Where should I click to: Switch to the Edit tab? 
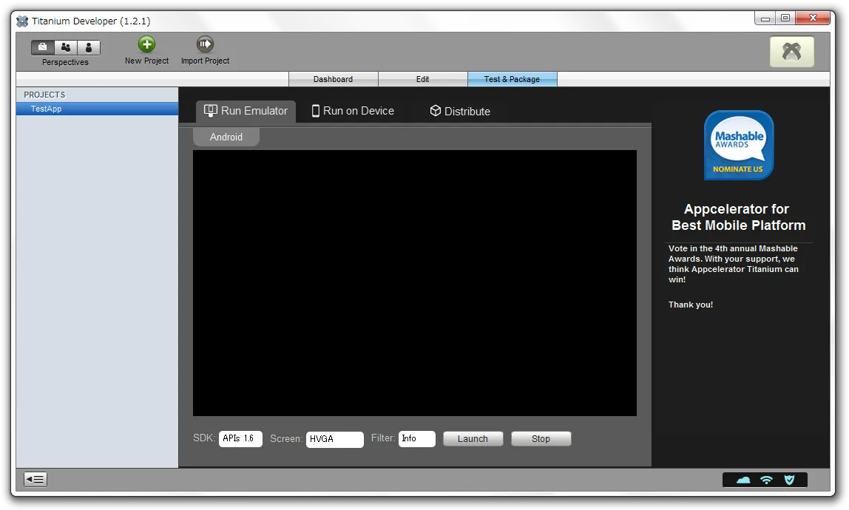click(x=422, y=79)
